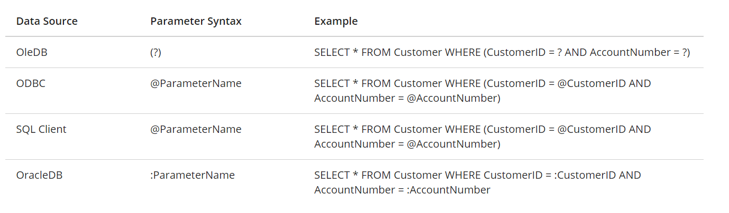The width and height of the screenshot is (729, 213).
Task: Click the OracleDB example SELECT query first line
Action: point(478,175)
